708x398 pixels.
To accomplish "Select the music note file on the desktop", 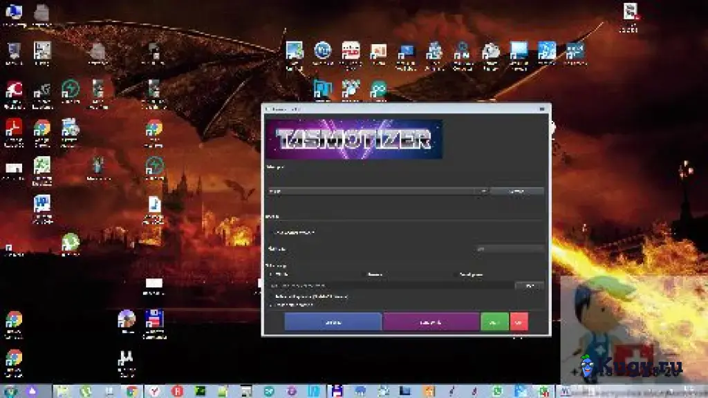I will click(154, 210).
